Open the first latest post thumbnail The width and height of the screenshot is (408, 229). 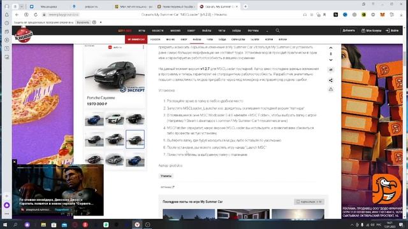(189, 214)
